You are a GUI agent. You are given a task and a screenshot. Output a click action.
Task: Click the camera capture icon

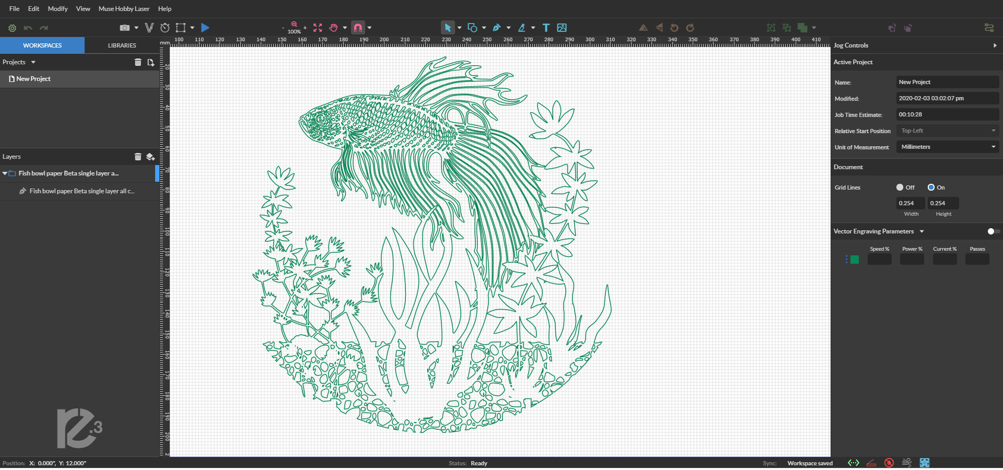124,28
